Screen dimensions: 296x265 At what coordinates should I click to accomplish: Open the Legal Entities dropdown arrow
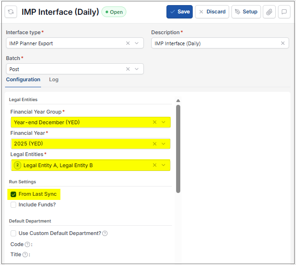(x=164, y=165)
